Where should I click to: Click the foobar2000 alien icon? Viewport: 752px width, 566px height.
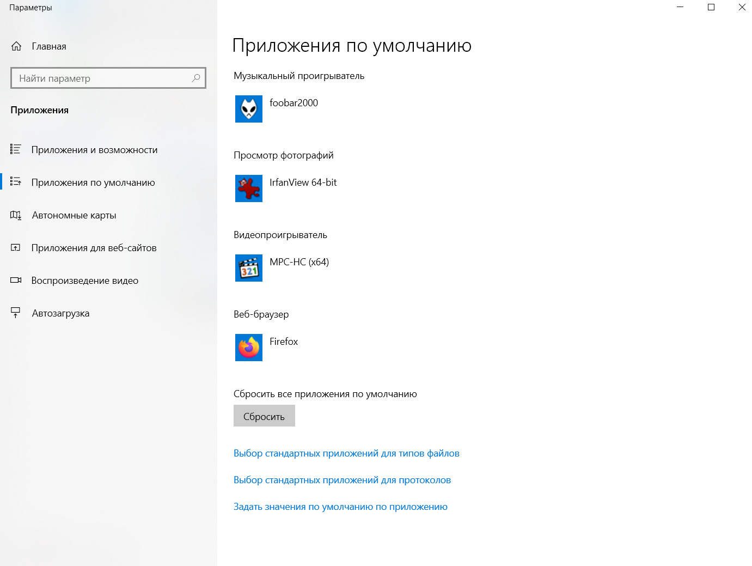[x=248, y=109]
